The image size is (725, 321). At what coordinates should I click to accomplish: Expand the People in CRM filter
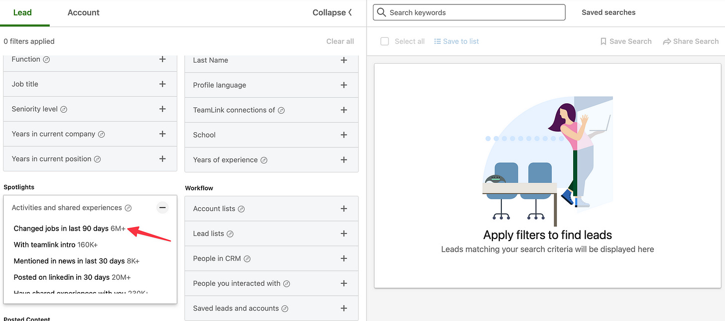(x=344, y=258)
